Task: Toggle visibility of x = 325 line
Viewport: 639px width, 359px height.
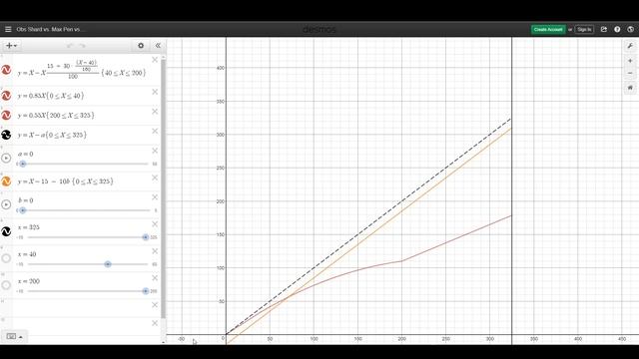Action: point(6,231)
